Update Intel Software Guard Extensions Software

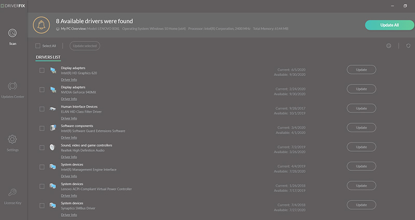coord(361,127)
